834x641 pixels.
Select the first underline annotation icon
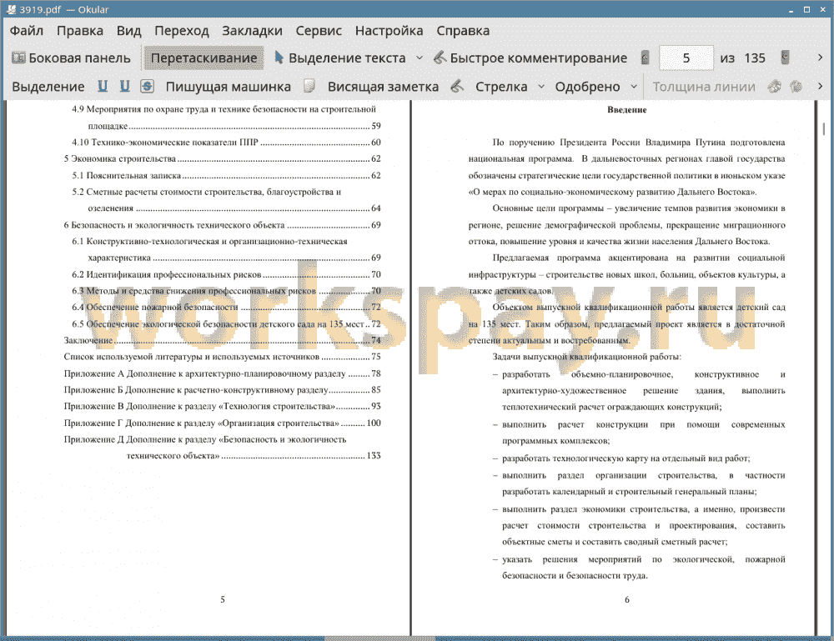pyautogui.click(x=103, y=86)
